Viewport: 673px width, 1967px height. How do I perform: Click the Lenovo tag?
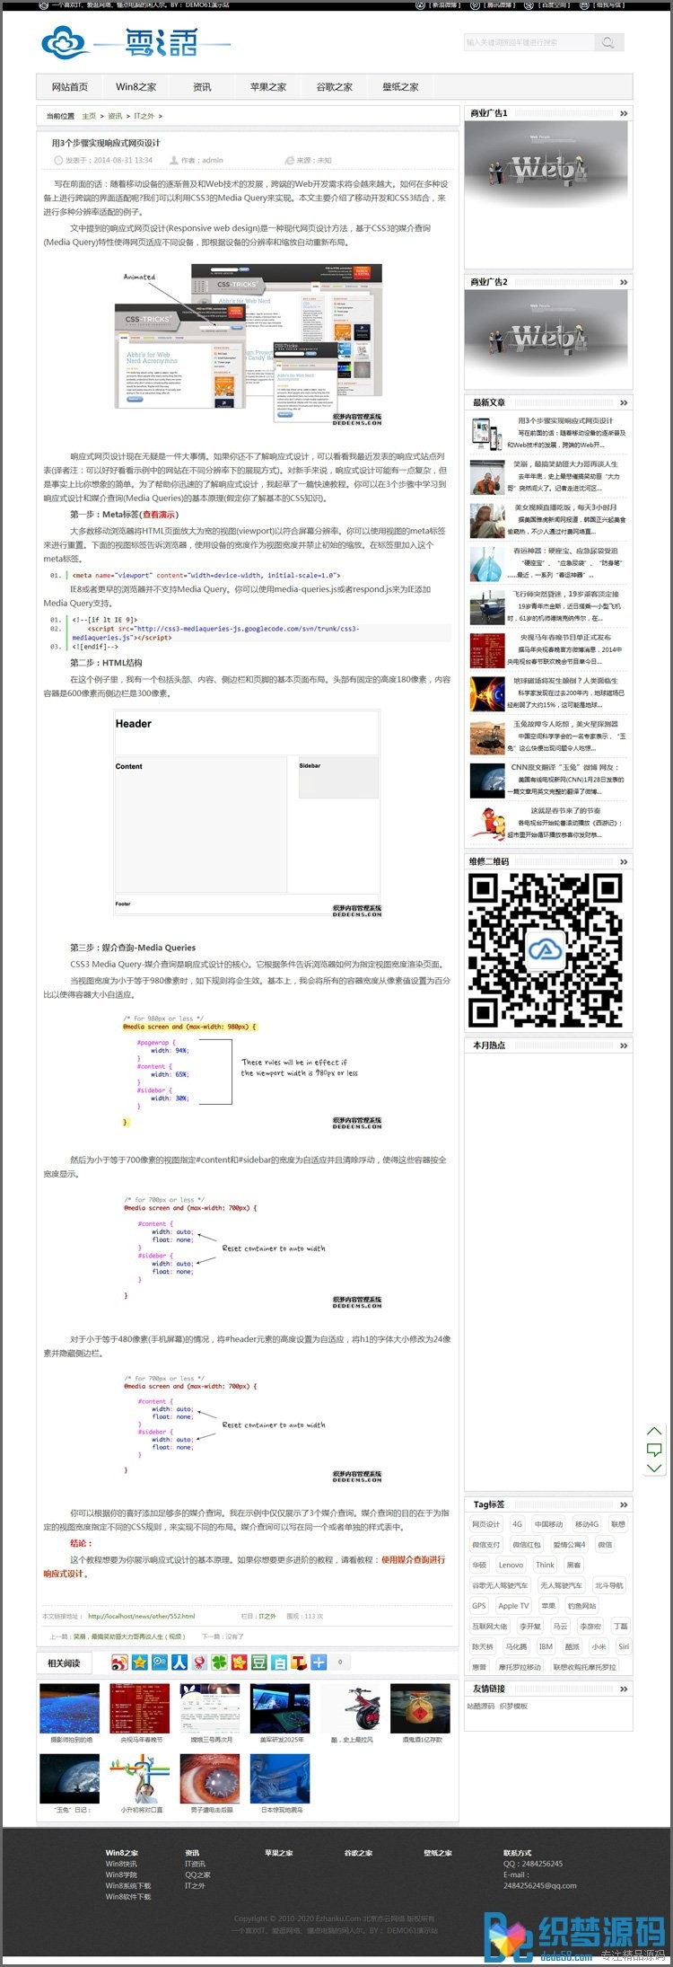[x=511, y=1565]
